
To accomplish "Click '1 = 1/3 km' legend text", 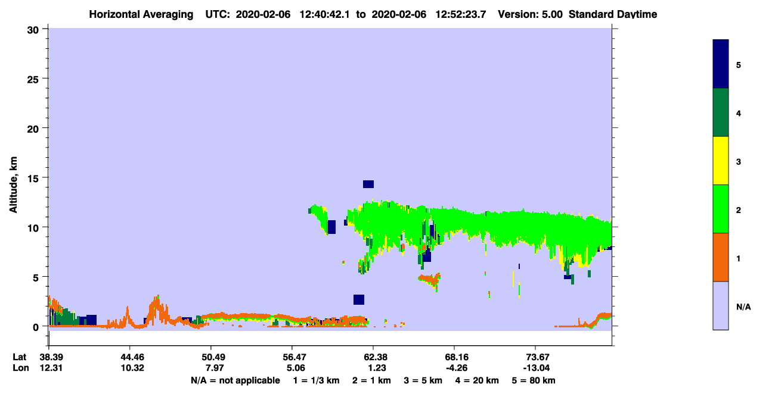I will click(x=317, y=380).
